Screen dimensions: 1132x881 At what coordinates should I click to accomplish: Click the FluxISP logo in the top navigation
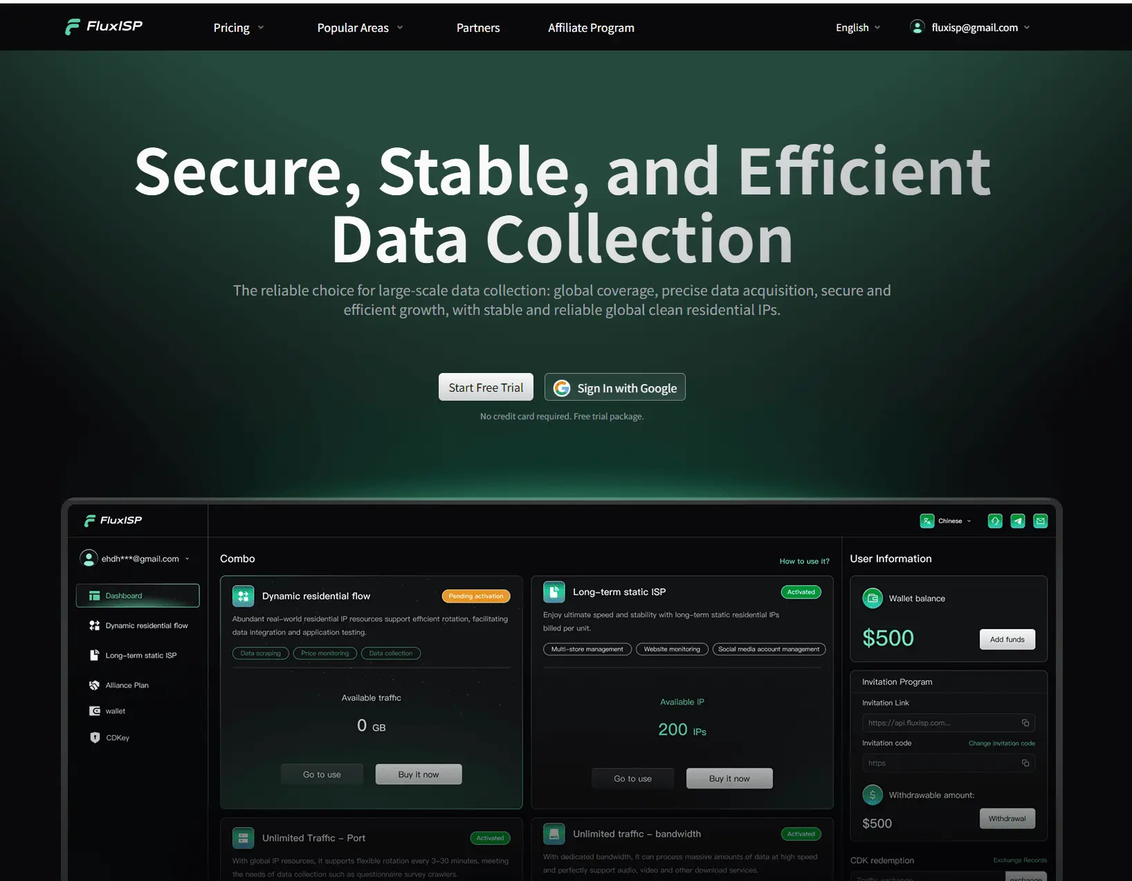point(104,26)
